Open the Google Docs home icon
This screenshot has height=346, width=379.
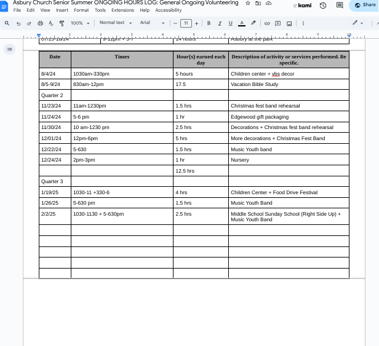pos(4,6)
